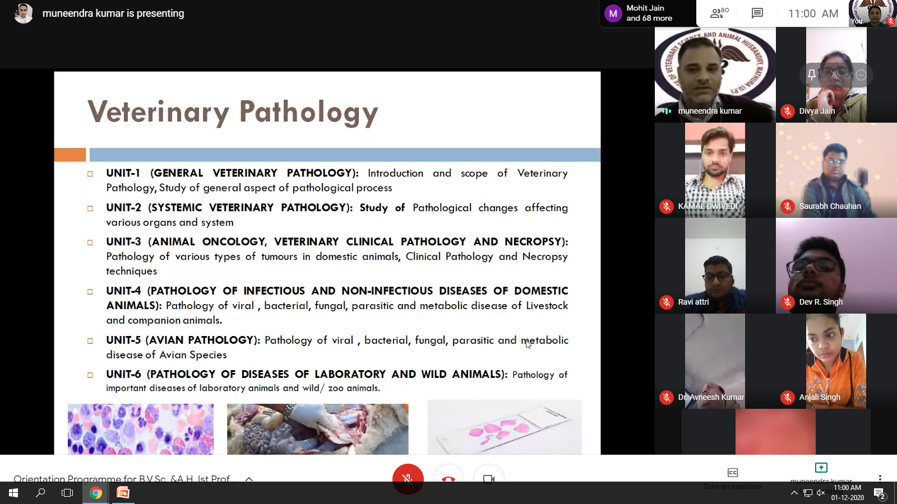Click the red hang-up button to leave the call

tap(449, 479)
